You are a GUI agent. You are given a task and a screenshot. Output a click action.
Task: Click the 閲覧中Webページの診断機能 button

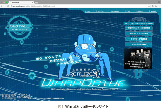(138, 28)
